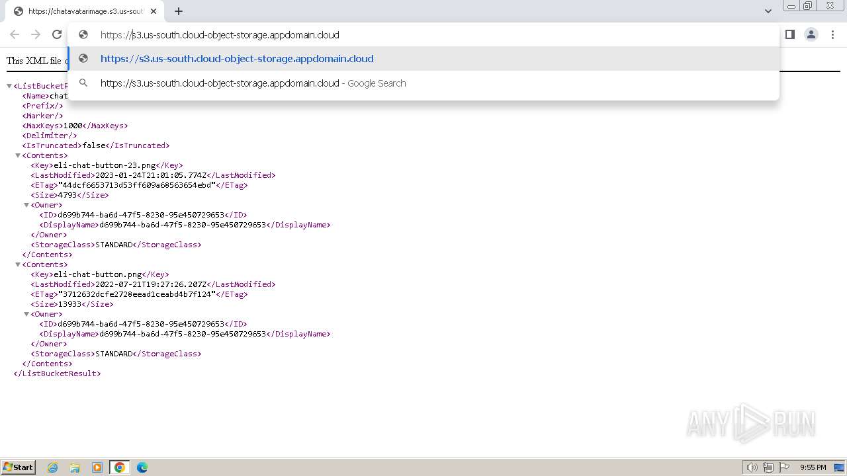Viewport: 847px width, 476px height.
Task: Open the tab search dropdown arrow
Action: (768, 11)
